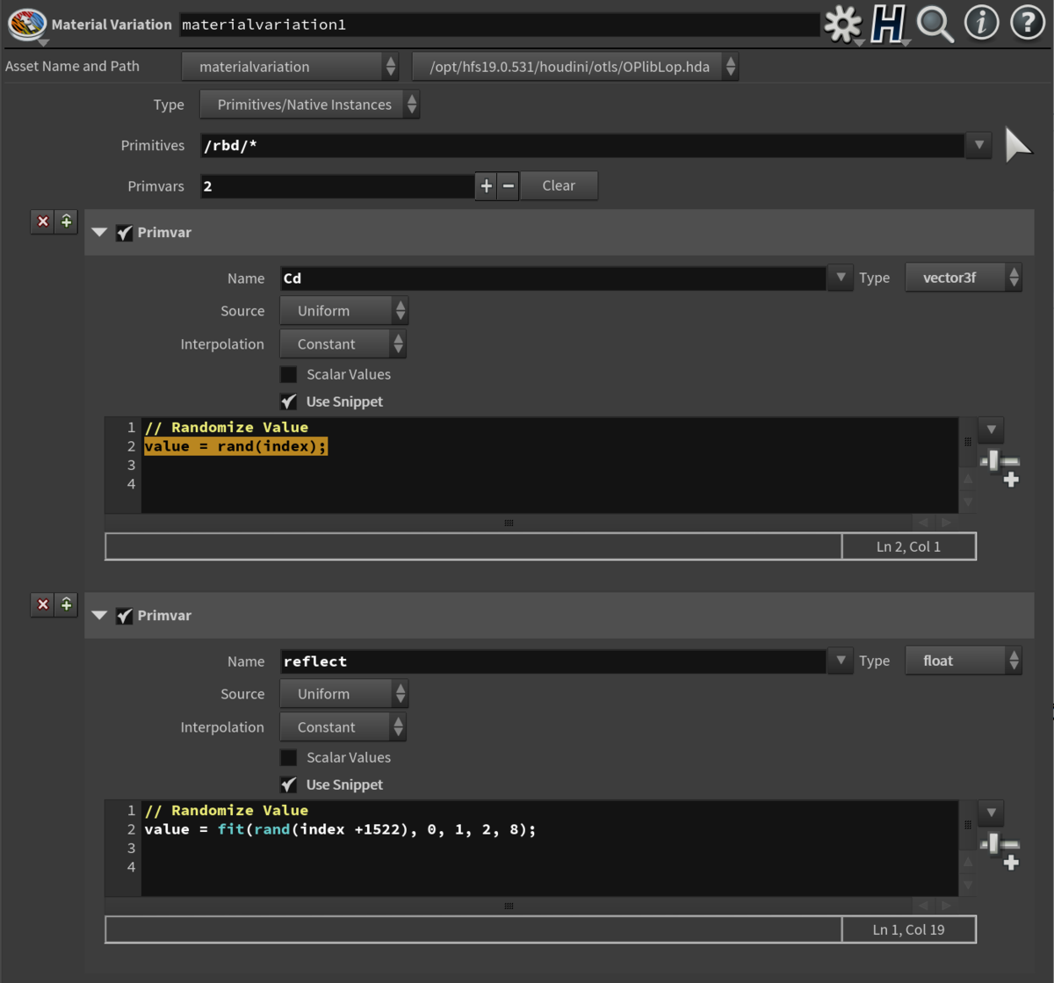This screenshot has height=983, width=1054.
Task: Remove a primvar with the minus button
Action: pyautogui.click(x=508, y=186)
